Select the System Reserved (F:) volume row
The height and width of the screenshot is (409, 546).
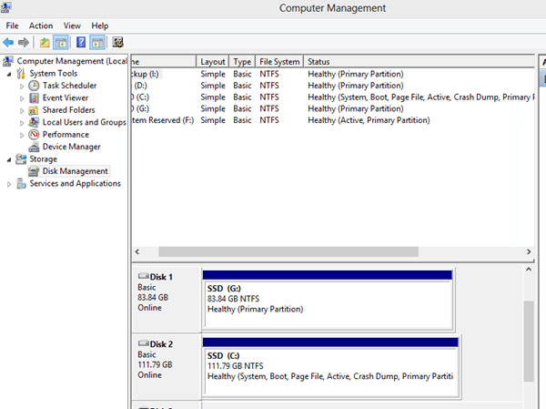[x=332, y=120]
